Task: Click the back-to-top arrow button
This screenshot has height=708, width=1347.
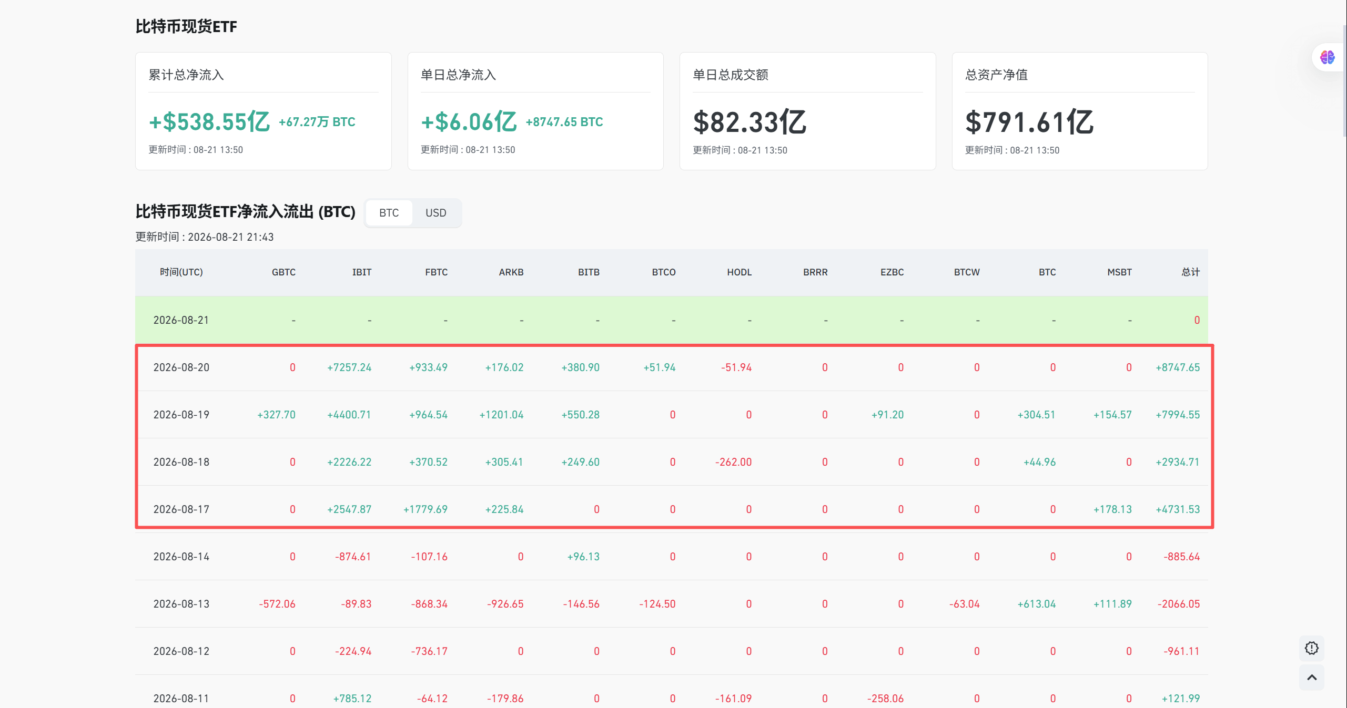Action: [x=1312, y=678]
